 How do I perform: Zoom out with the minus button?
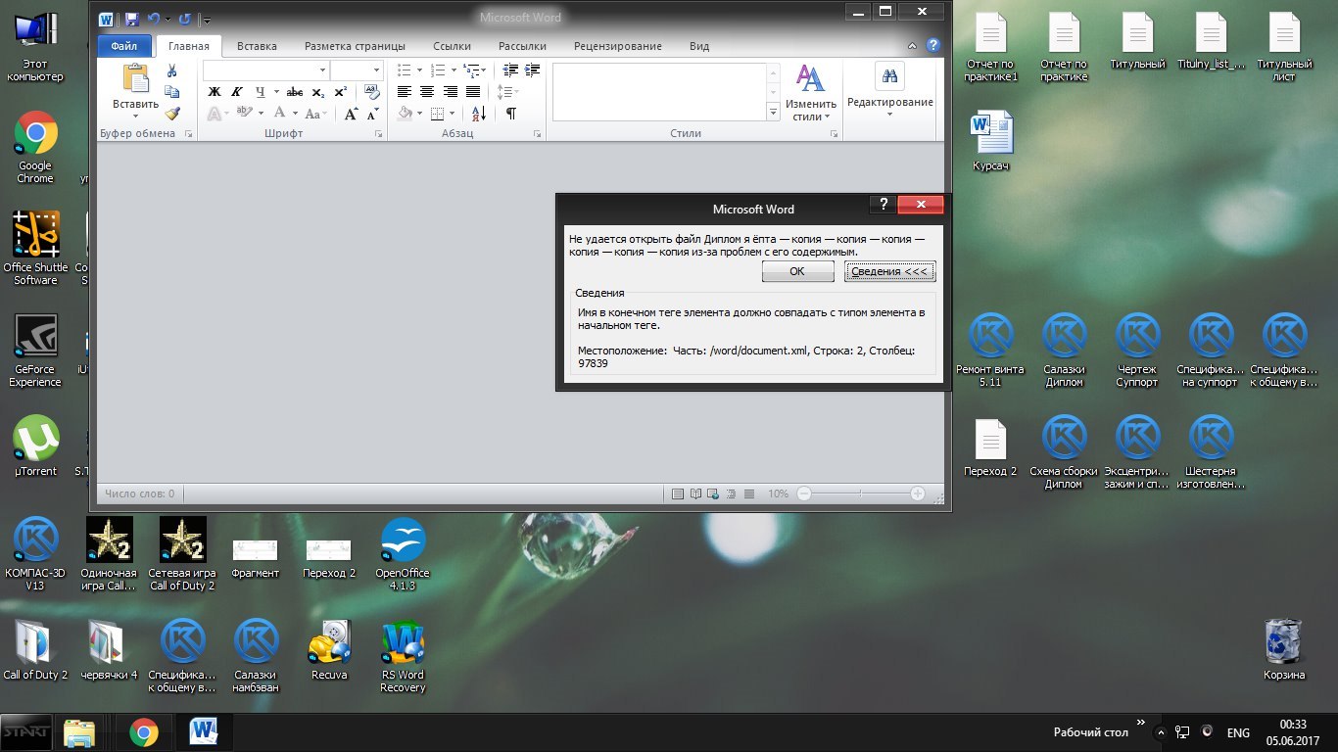804,494
